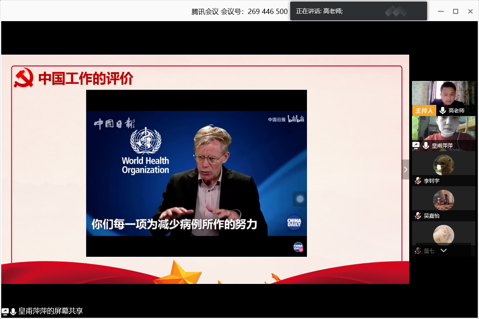Click 吴嘉怡 muted microphone icon
The height and width of the screenshot is (319, 479).
pyautogui.click(x=418, y=216)
